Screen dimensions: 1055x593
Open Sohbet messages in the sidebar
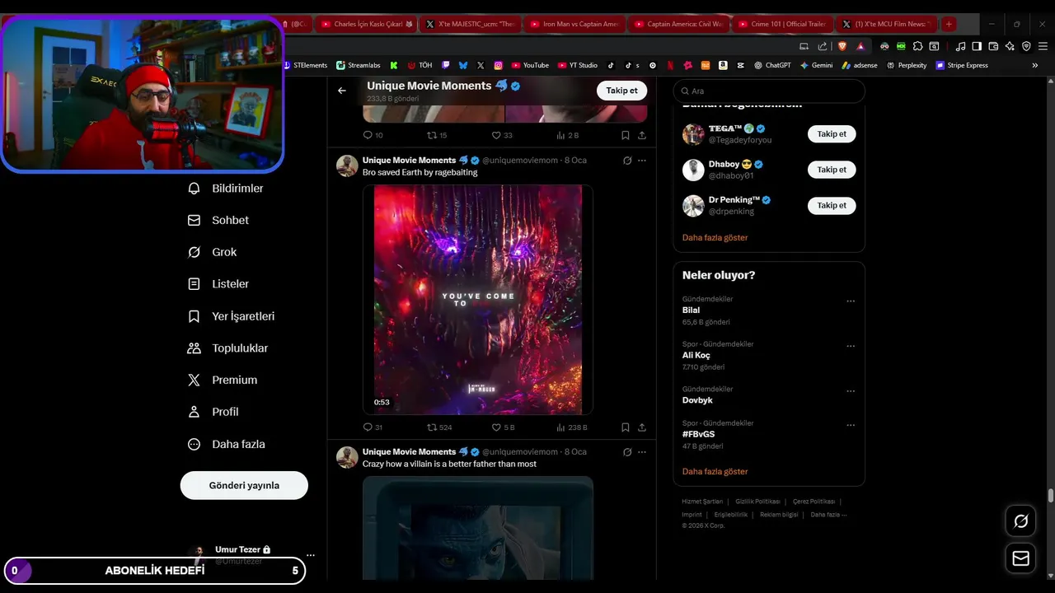pyautogui.click(x=218, y=221)
